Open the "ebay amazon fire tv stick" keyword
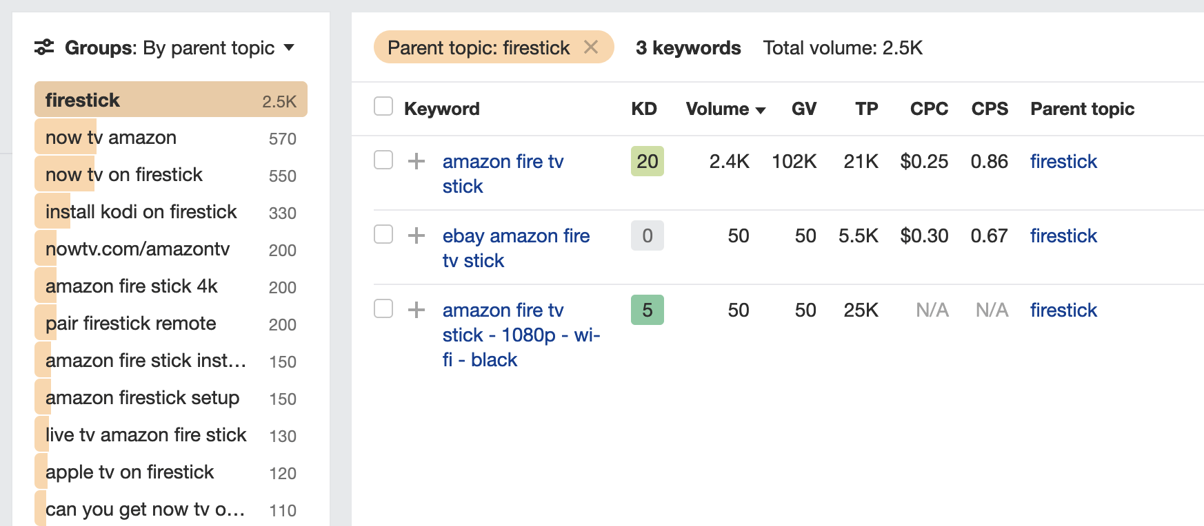This screenshot has width=1204, height=526. (x=515, y=235)
